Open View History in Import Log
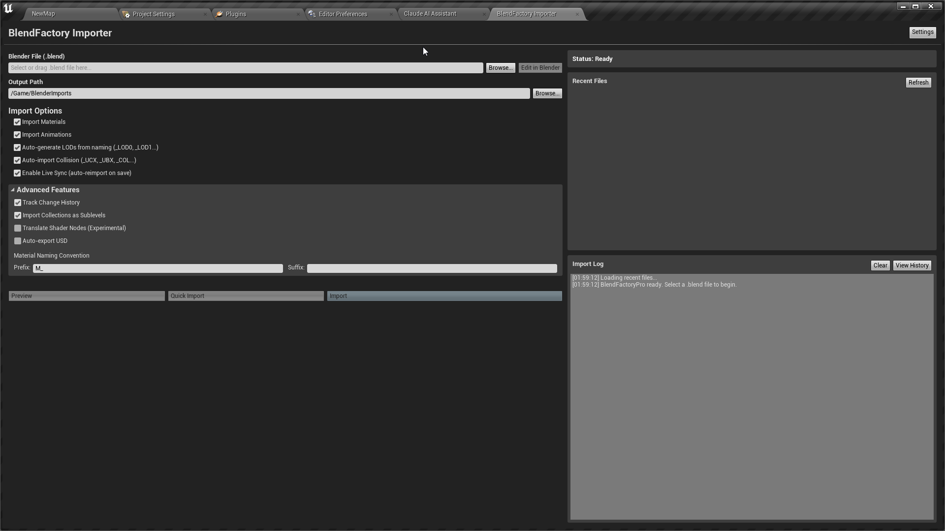 912,265
